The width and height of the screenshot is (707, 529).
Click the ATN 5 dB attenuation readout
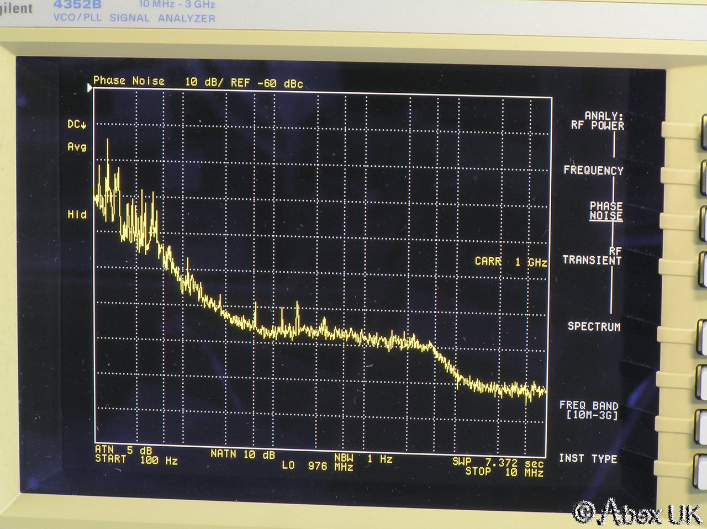(123, 450)
